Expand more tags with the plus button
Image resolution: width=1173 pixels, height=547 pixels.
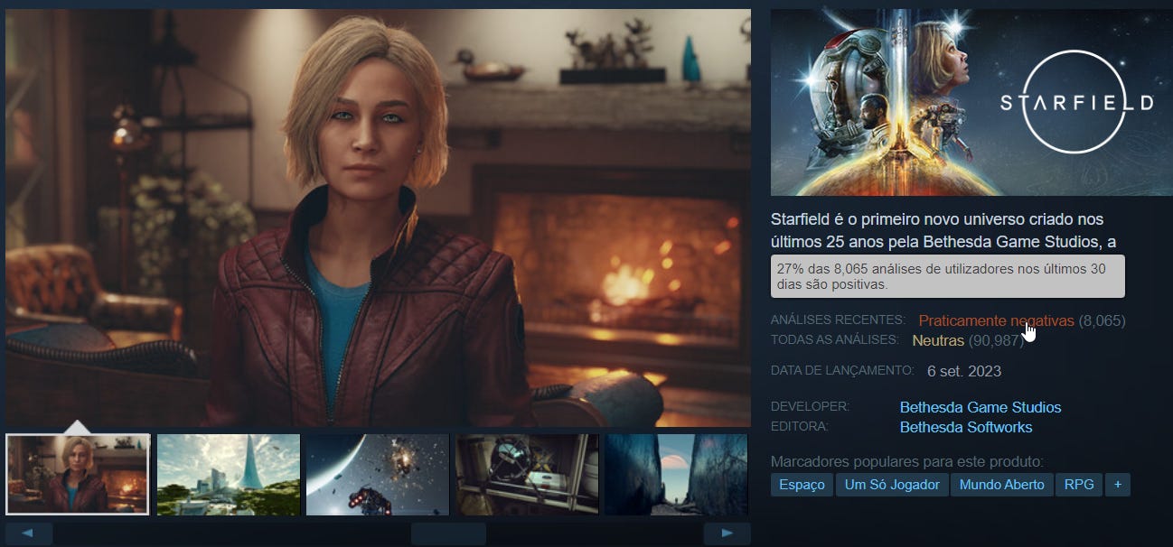coord(1118,485)
